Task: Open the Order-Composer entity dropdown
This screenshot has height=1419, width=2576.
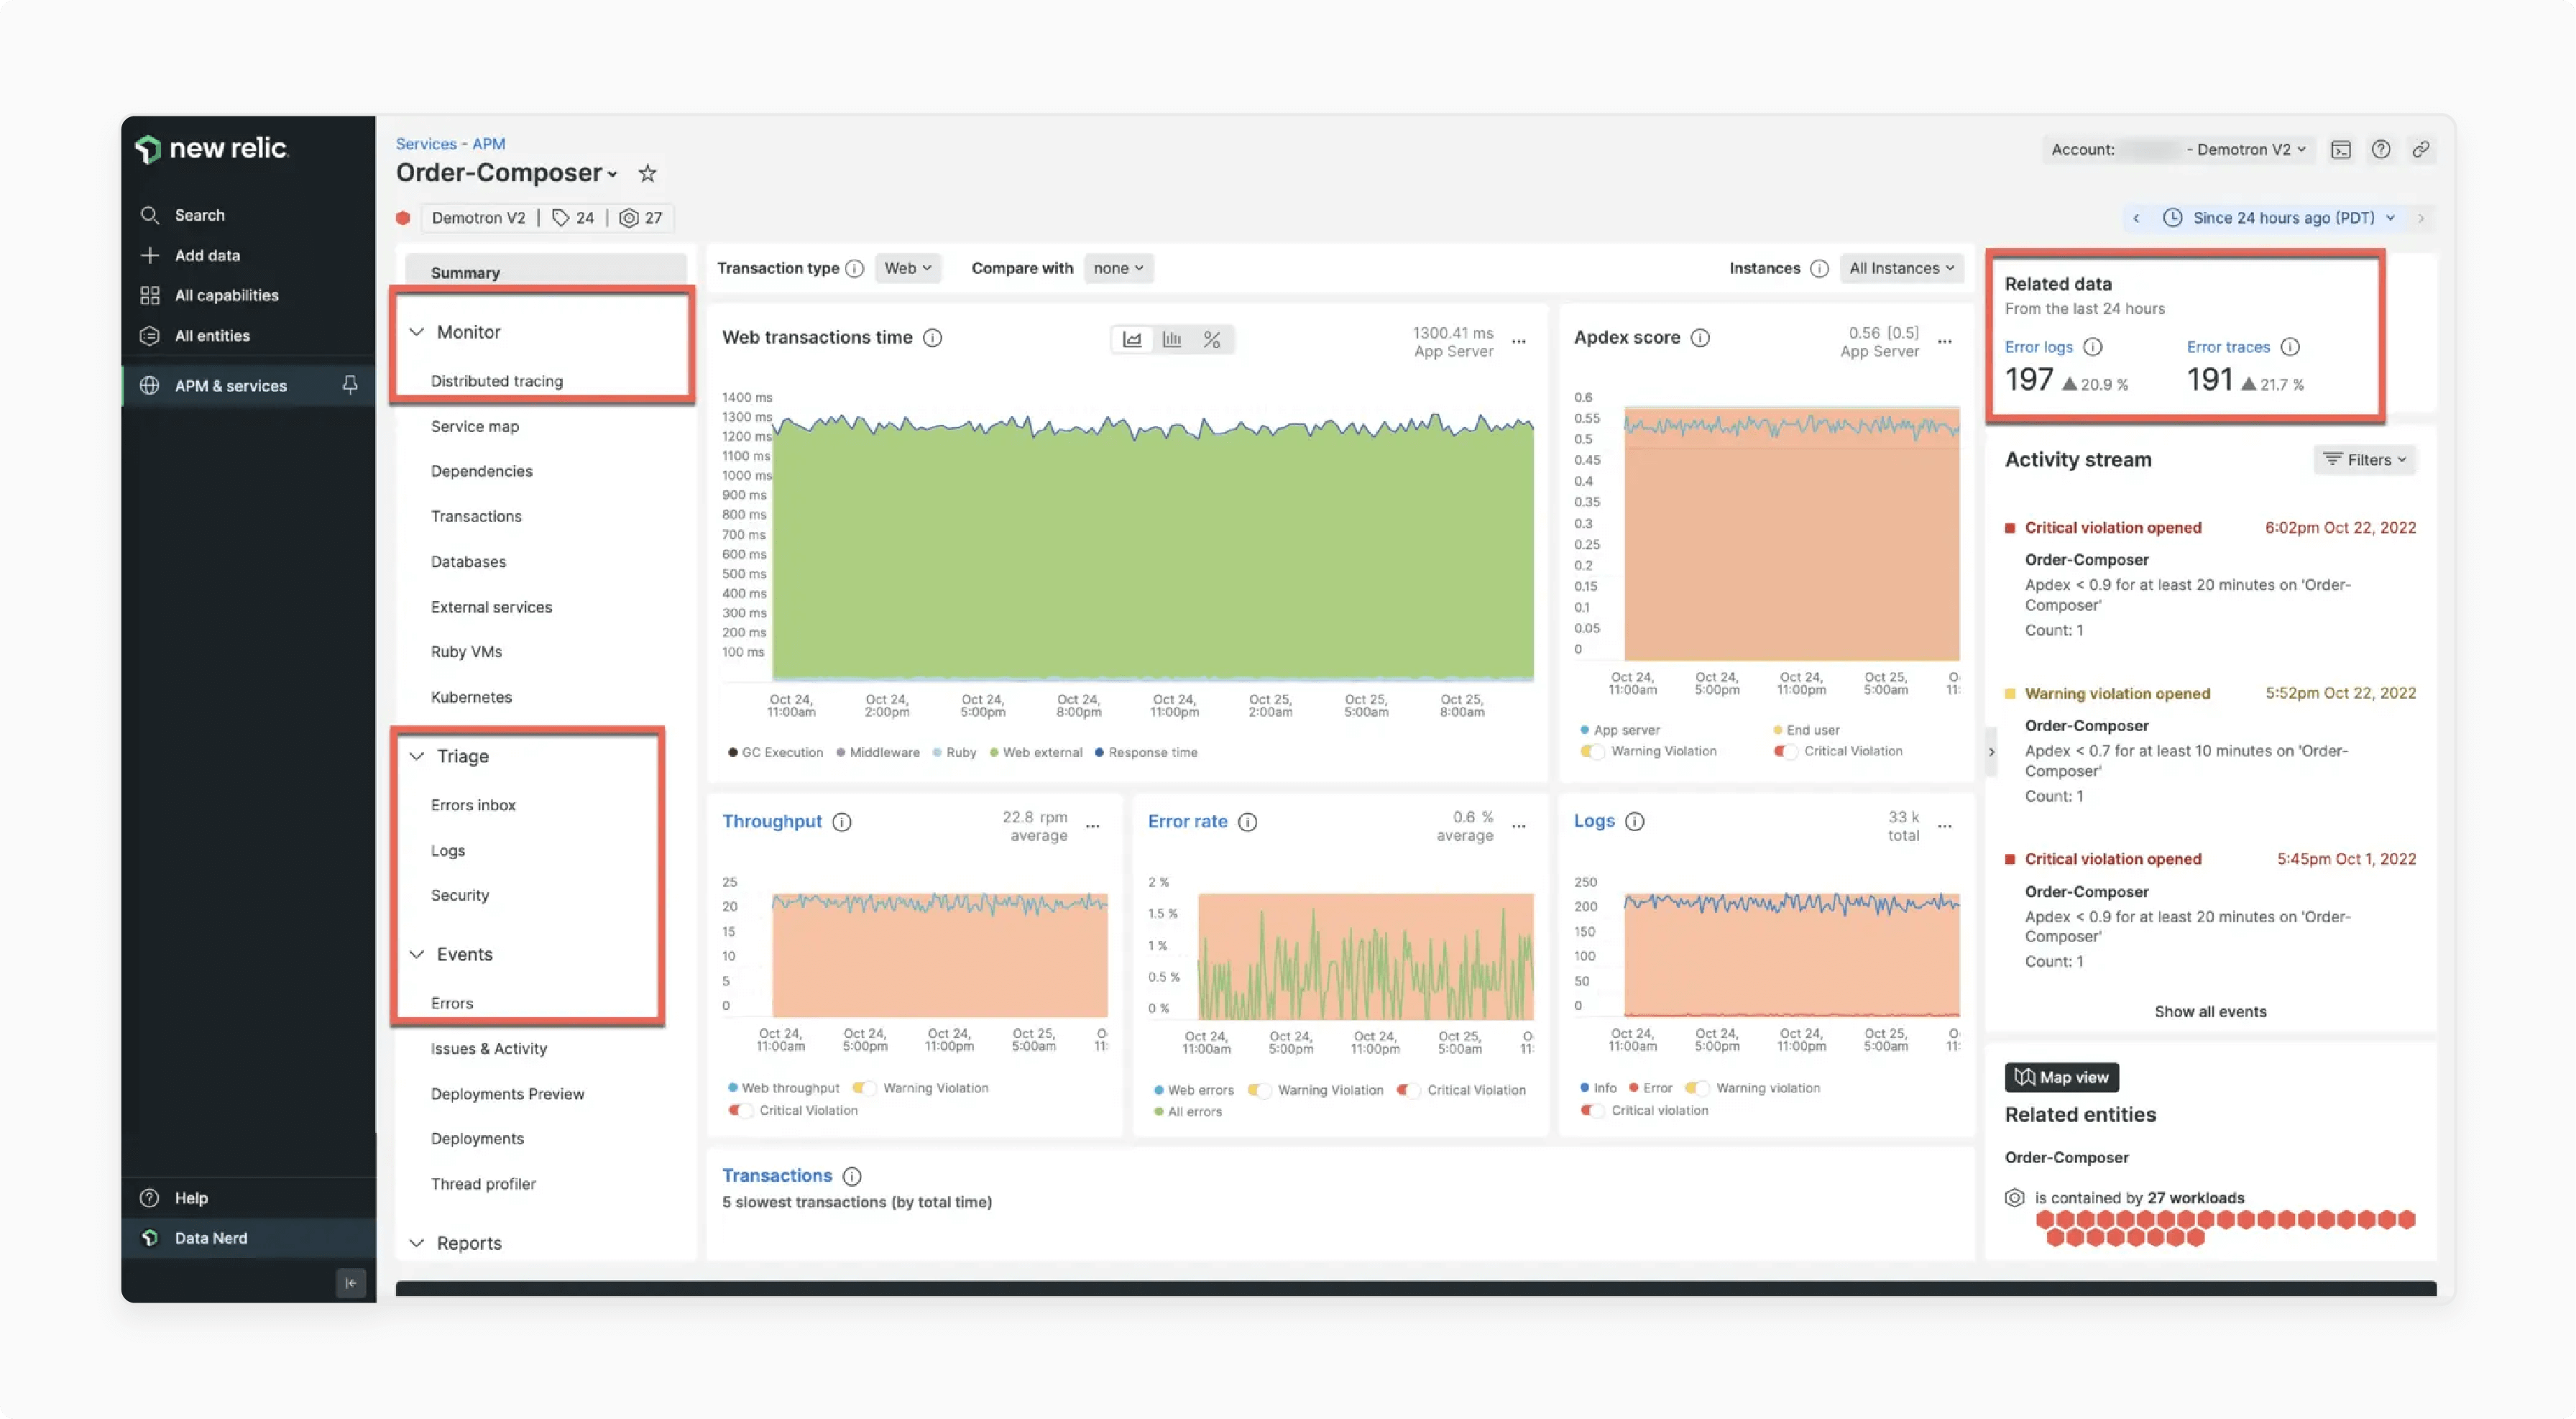Action: [506, 173]
